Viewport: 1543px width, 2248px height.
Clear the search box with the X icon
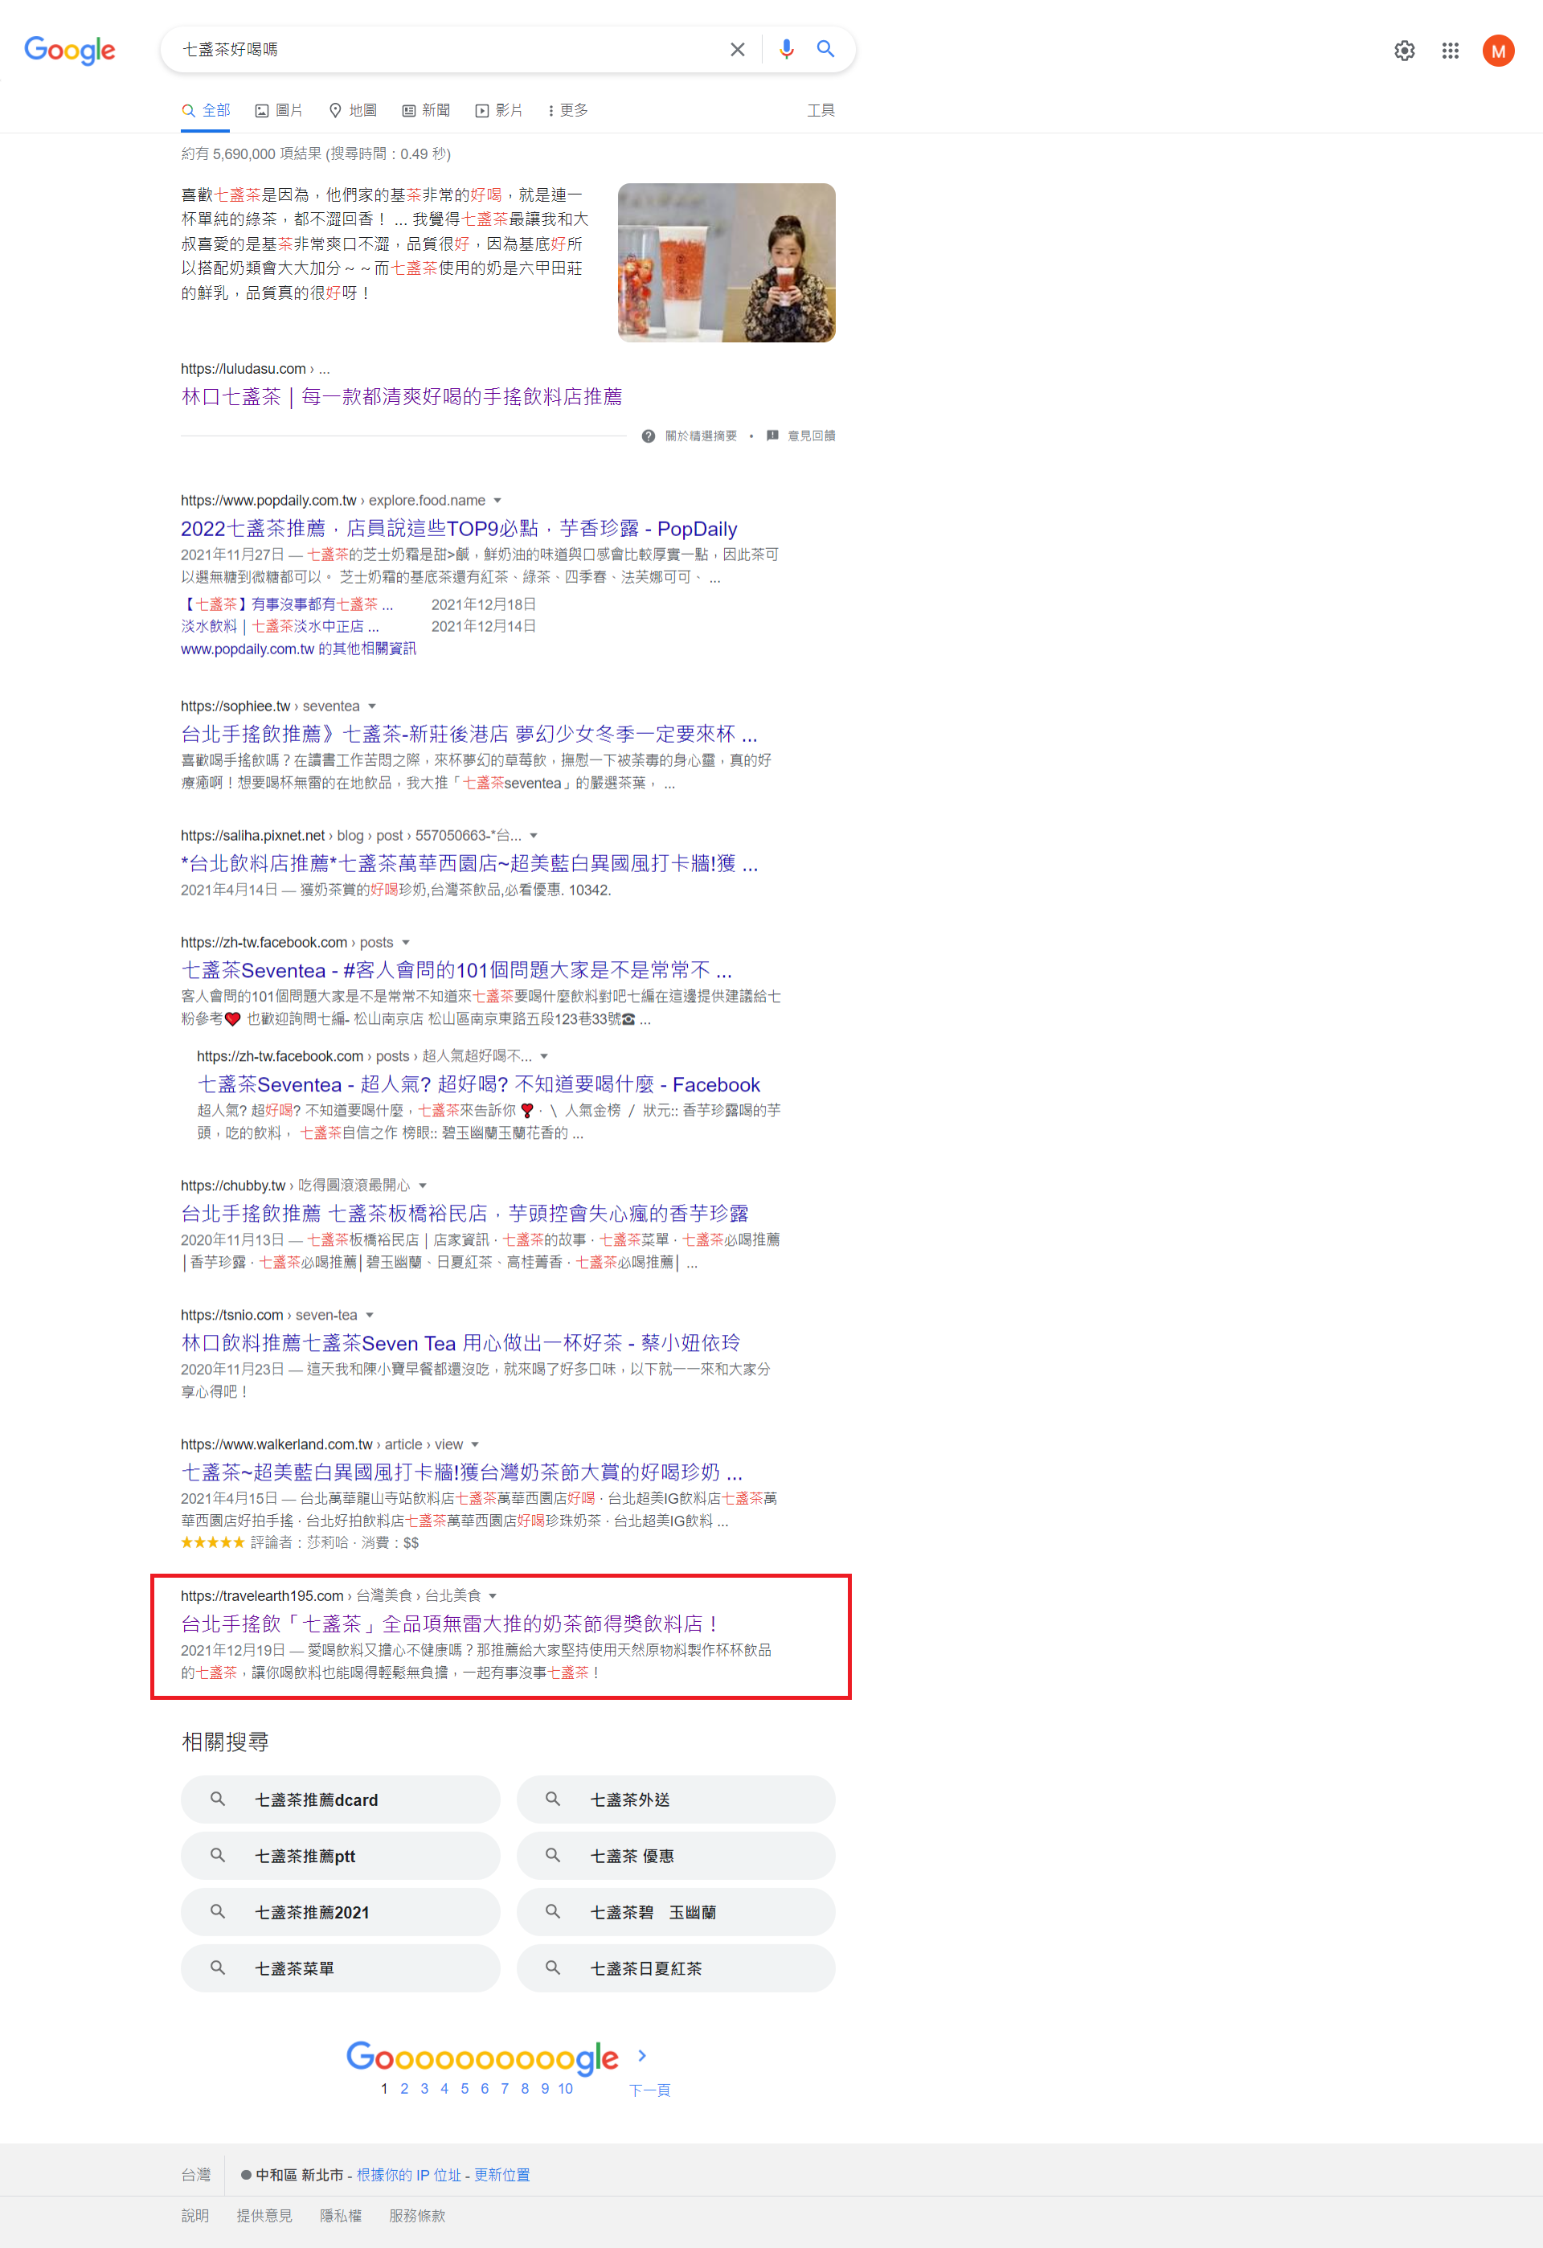tap(737, 49)
